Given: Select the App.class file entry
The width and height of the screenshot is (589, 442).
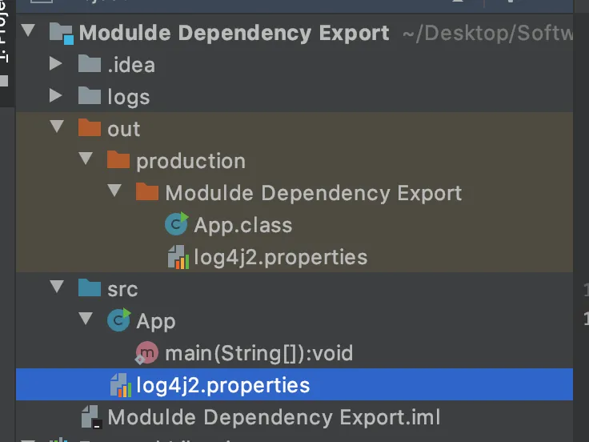Looking at the screenshot, I should (x=242, y=225).
